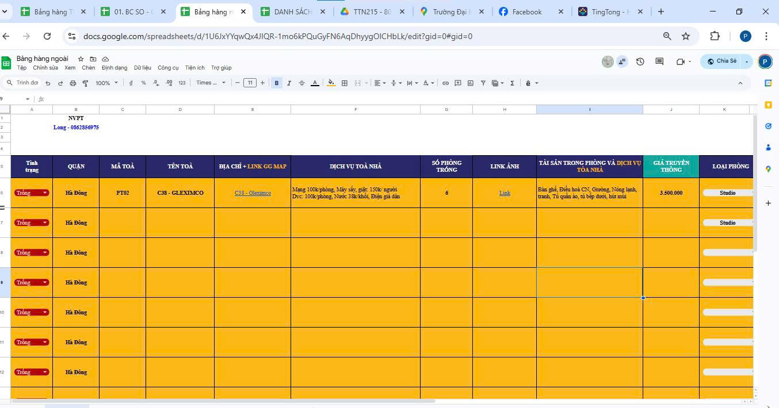This screenshot has width=779, height=408.
Task: Toggle strikethrough formatting
Action: [x=302, y=83]
